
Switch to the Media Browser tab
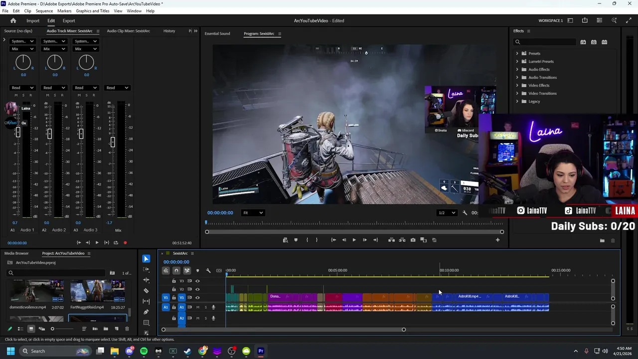pyautogui.click(x=16, y=253)
